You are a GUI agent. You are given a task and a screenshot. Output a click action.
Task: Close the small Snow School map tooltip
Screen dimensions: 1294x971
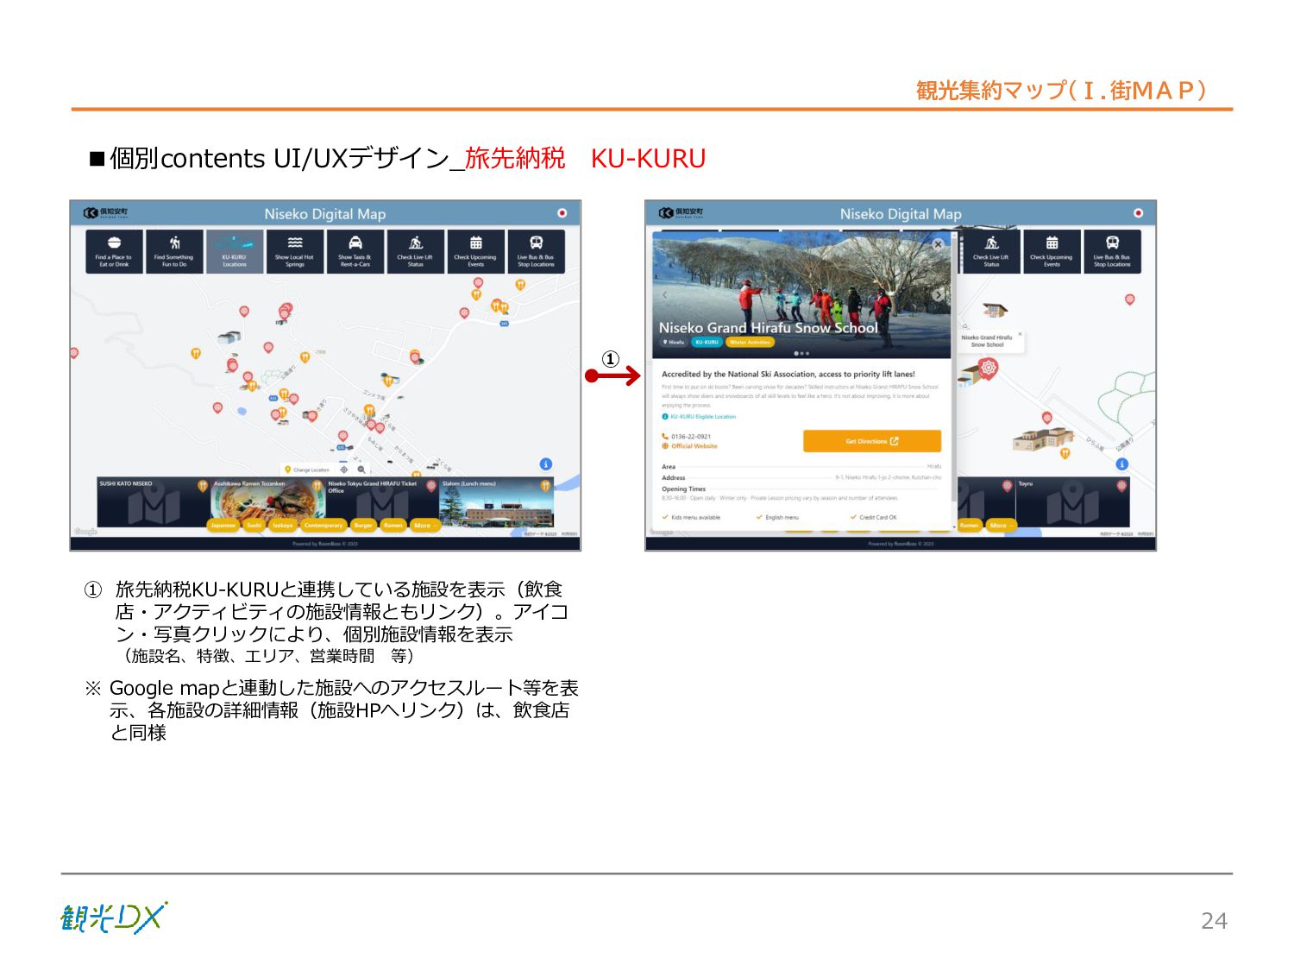coord(1020,334)
